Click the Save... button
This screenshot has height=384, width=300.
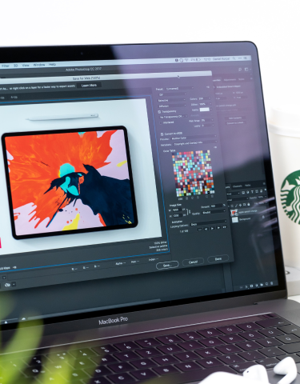pyautogui.click(x=167, y=266)
